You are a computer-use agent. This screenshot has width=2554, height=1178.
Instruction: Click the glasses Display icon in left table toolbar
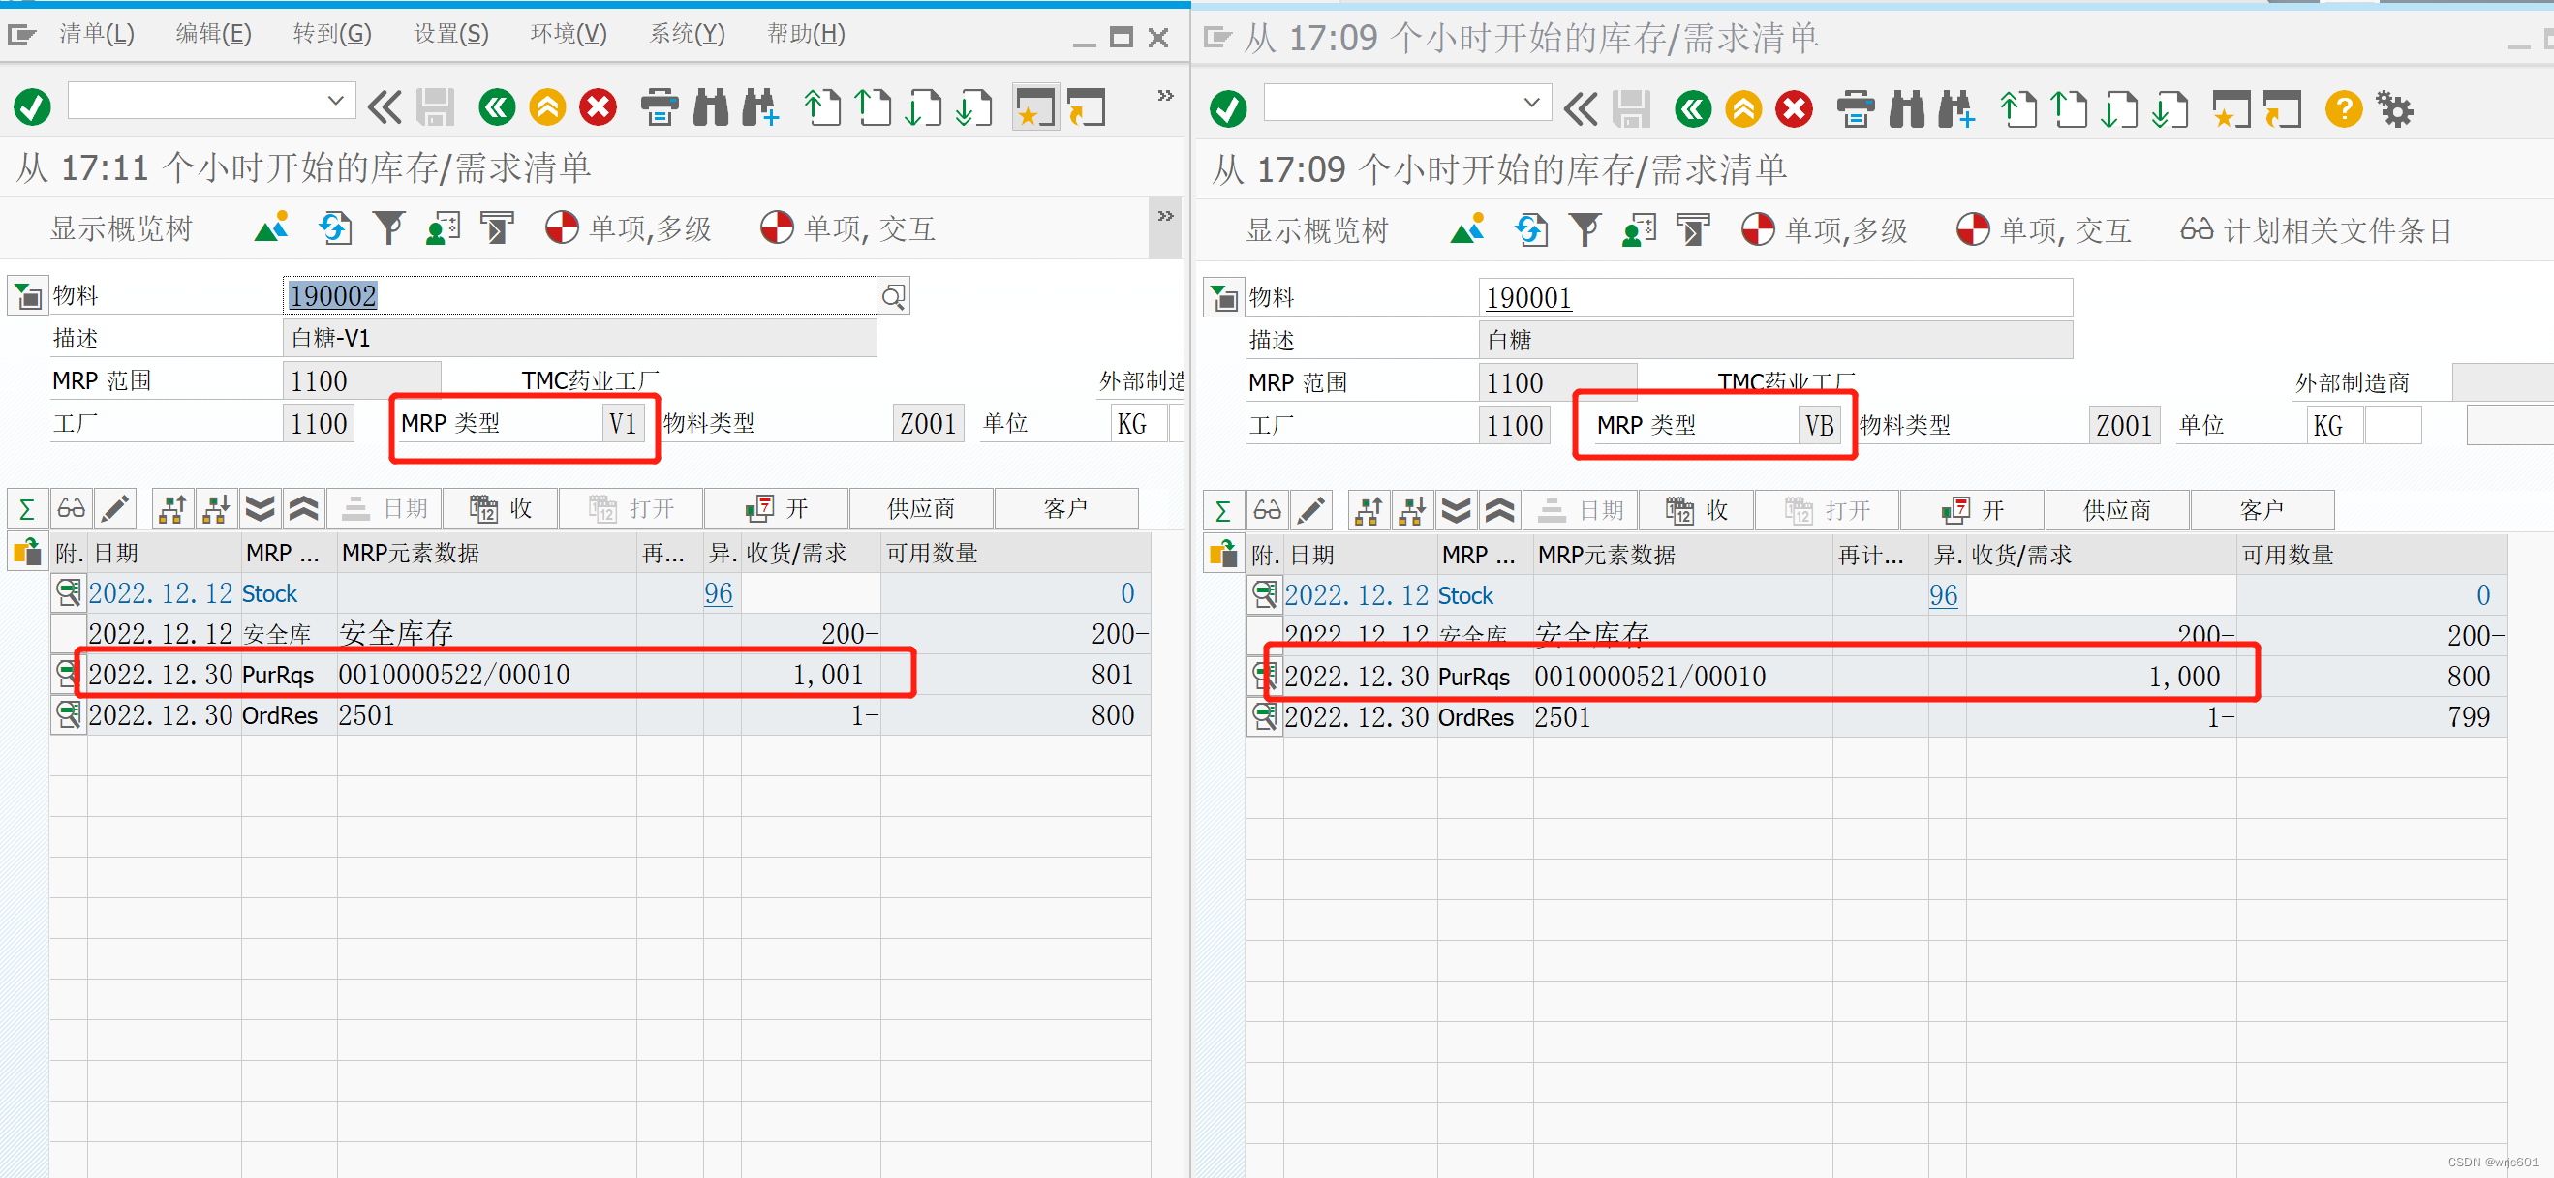point(71,508)
